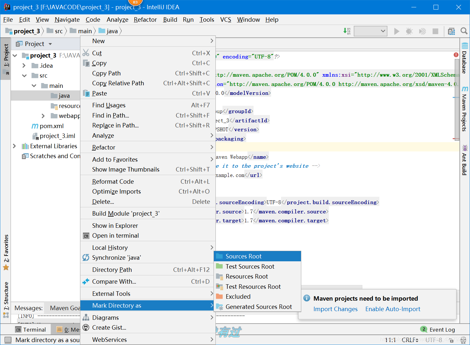Open the 2: Favorites side tab
Image resolution: width=470 pixels, height=345 pixels.
(6, 252)
